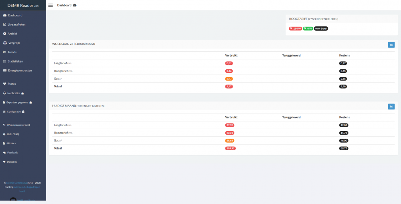Viewport: 401px width, 204px height.
Task: Click the Teruggeleverd header in monthly table
Action: point(291,117)
